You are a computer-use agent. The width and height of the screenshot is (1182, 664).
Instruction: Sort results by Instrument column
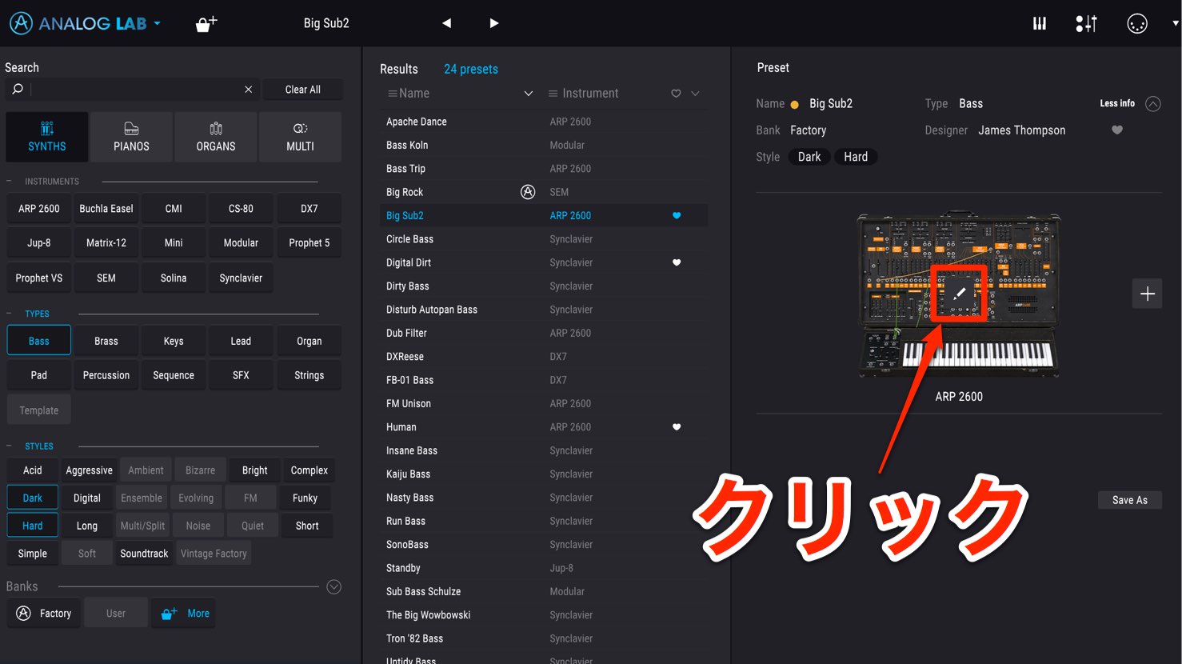click(590, 94)
